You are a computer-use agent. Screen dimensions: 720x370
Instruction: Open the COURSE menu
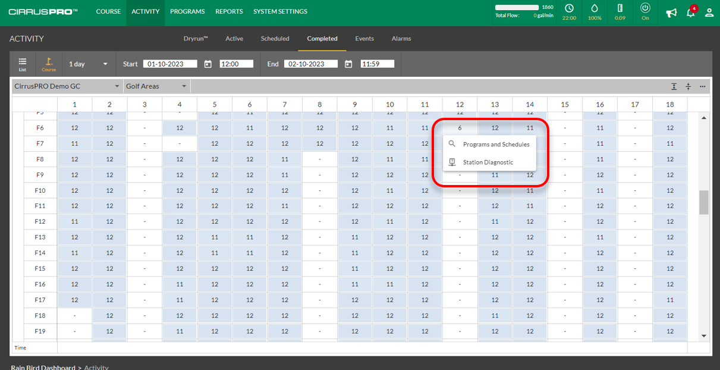pyautogui.click(x=108, y=11)
